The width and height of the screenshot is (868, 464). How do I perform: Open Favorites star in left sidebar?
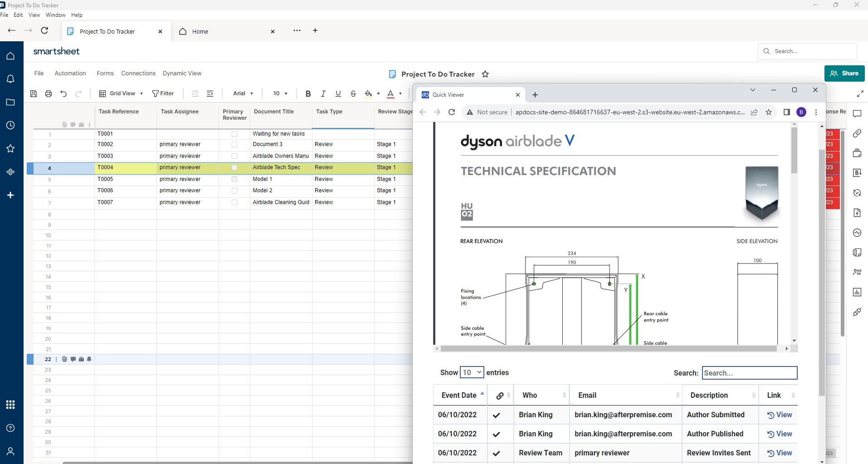tap(10, 148)
